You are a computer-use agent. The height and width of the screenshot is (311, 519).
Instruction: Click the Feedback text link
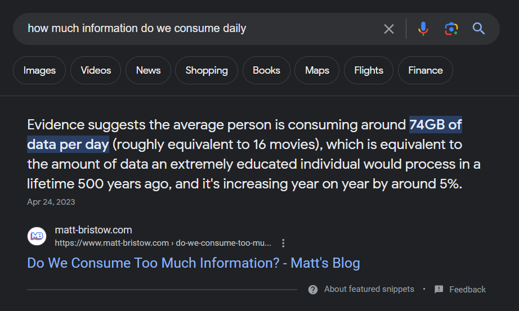(x=467, y=290)
